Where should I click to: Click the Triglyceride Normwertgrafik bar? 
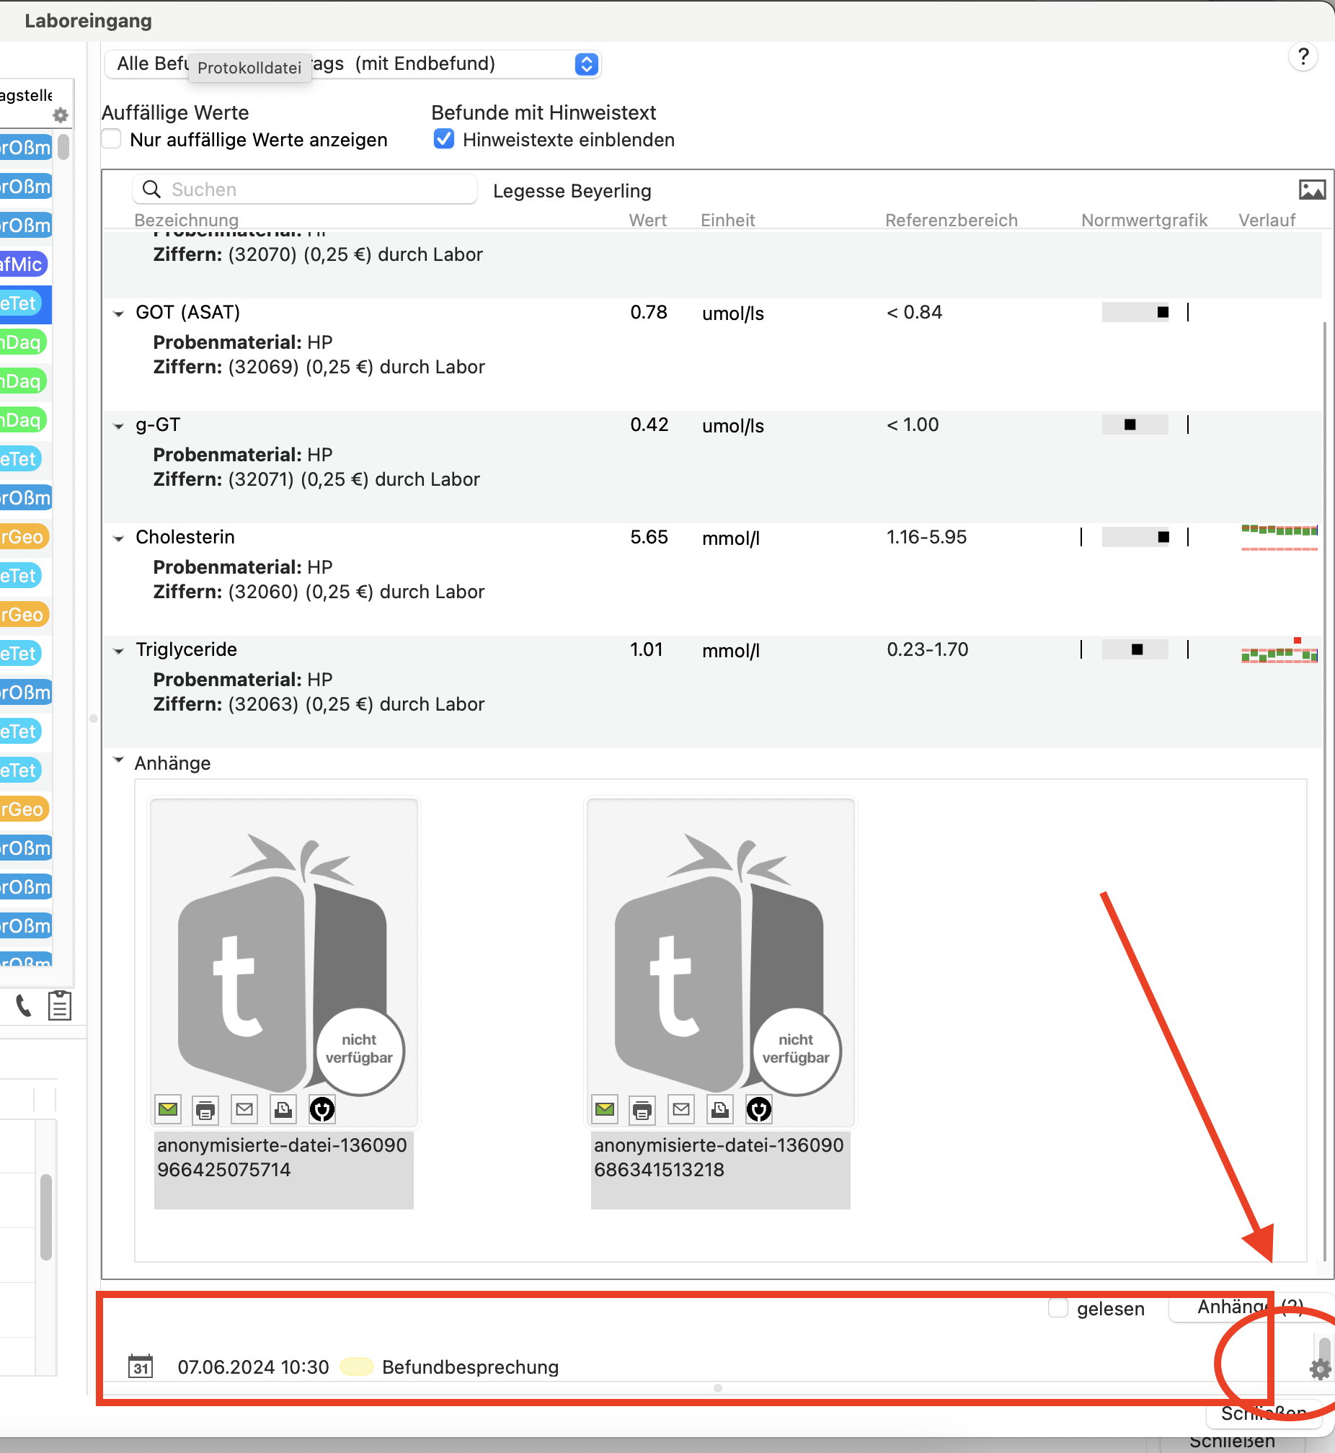click(x=1135, y=649)
